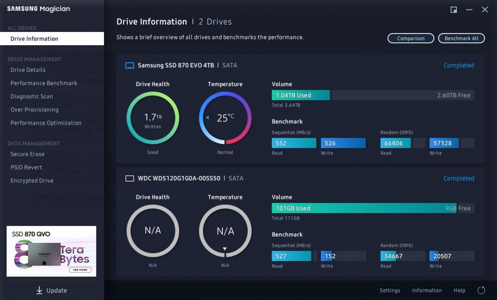This screenshot has width=497, height=300.
Task: Click the WDC WDS120G1G0A drive icon
Action: (x=130, y=179)
